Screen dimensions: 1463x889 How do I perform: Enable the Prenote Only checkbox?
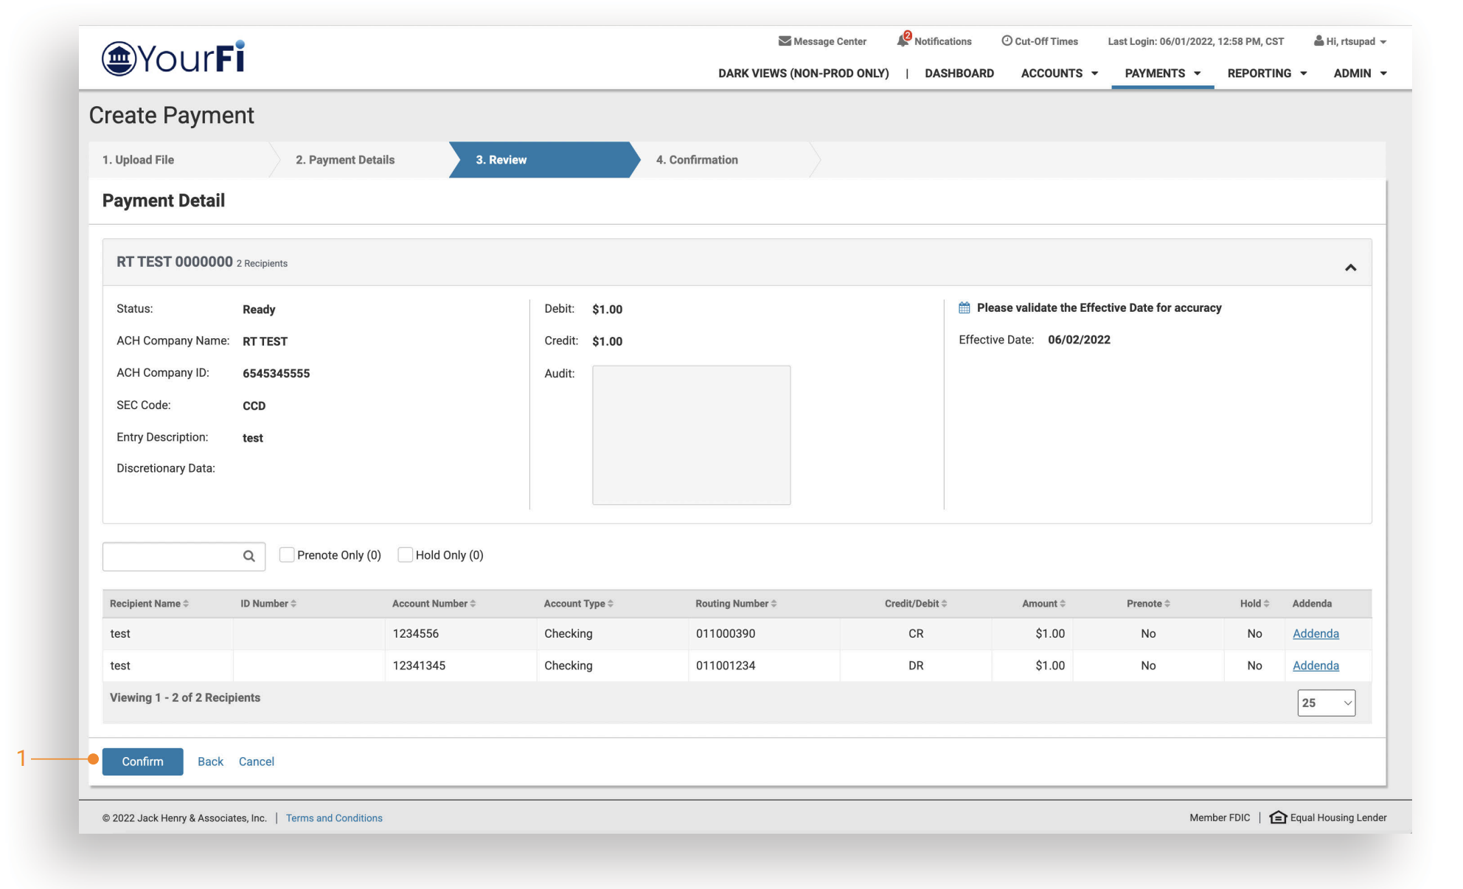[287, 555]
